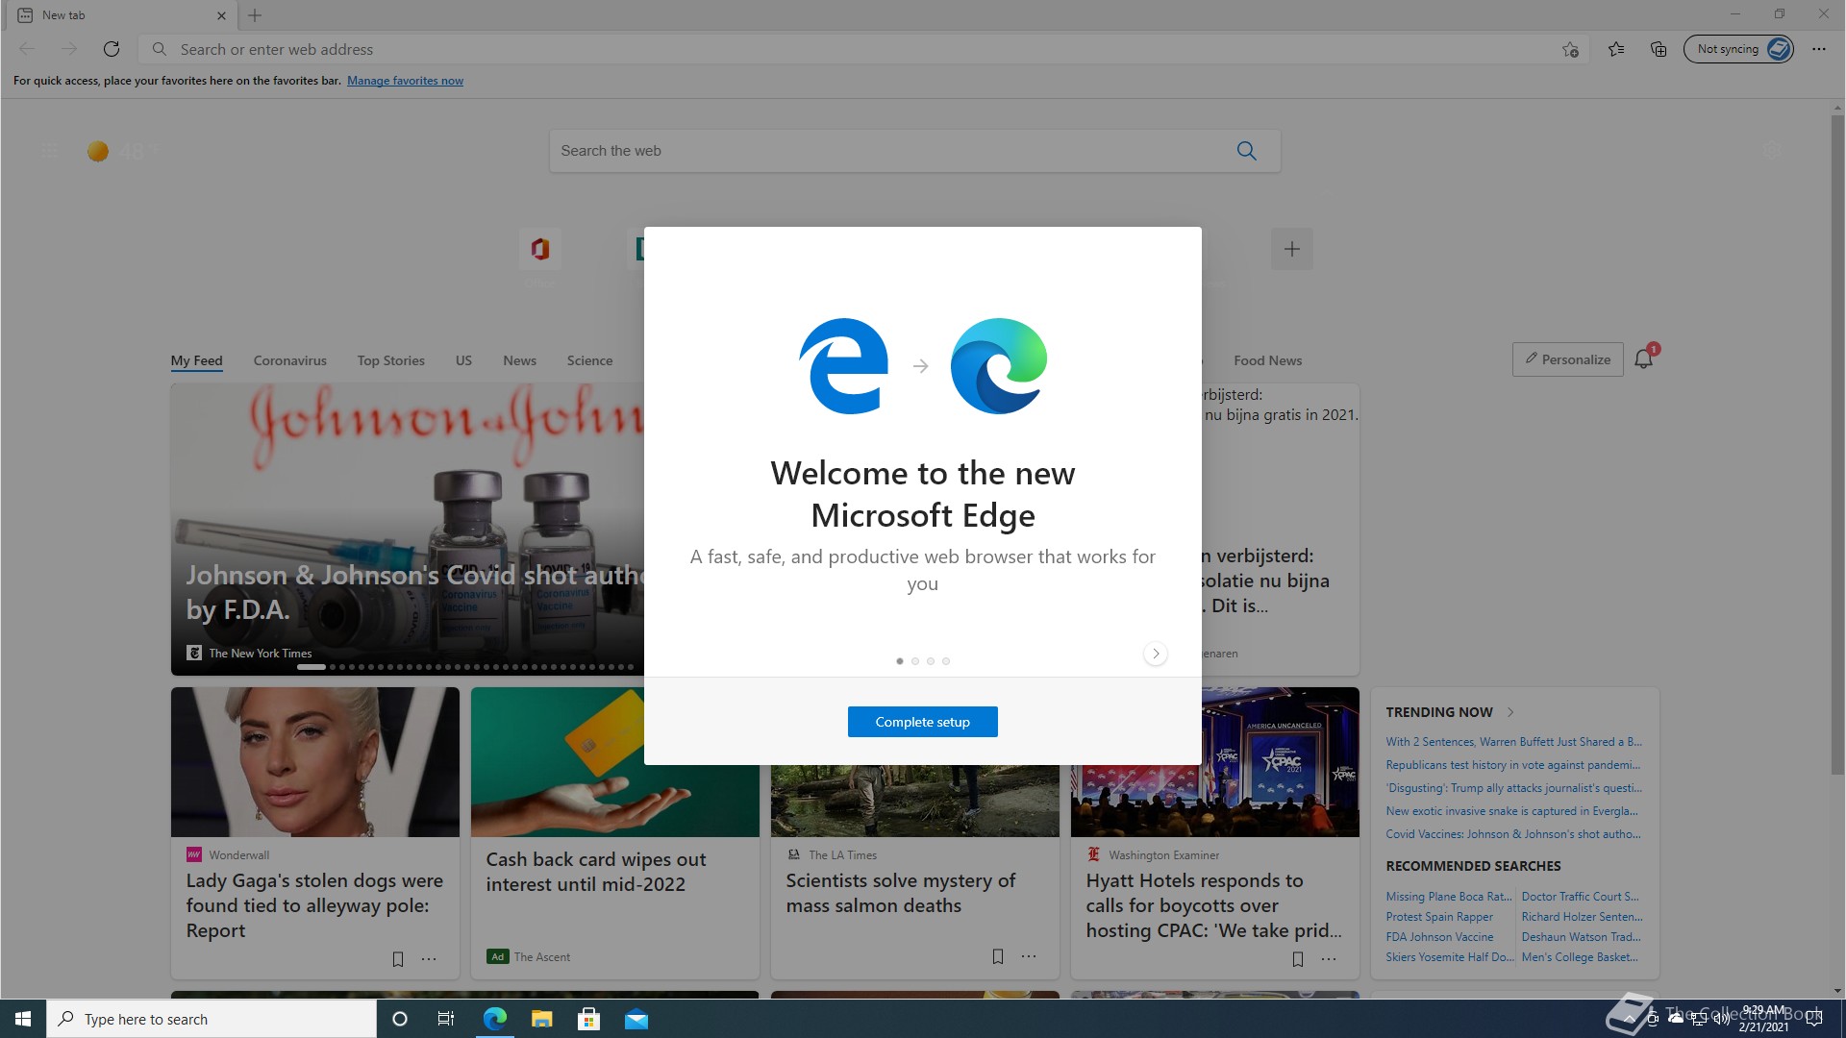This screenshot has height=1038, width=1846.
Task: Open Mail app from taskbar
Action: click(636, 1019)
